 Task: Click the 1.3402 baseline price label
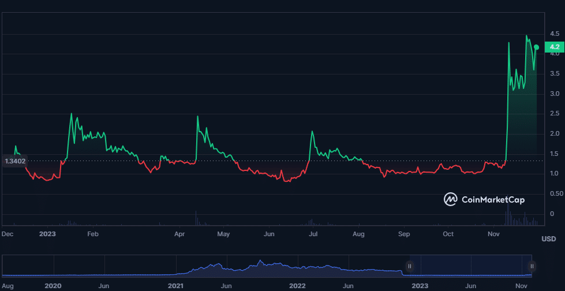point(14,161)
